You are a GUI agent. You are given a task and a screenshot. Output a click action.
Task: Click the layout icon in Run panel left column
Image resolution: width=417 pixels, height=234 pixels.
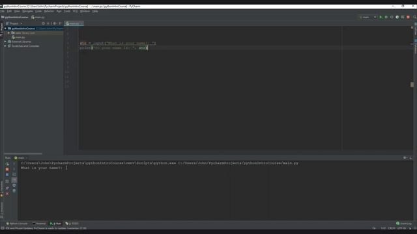point(7,181)
